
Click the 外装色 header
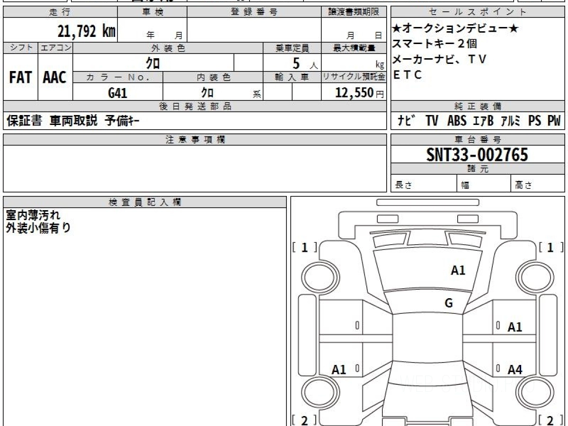point(168,48)
